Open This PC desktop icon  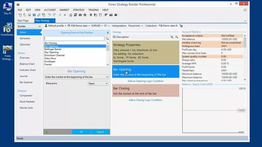pyautogui.click(x=8, y=8)
